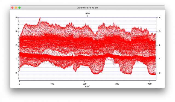
Task: Click left axis tick label '4'
Action: tap(16, 17)
